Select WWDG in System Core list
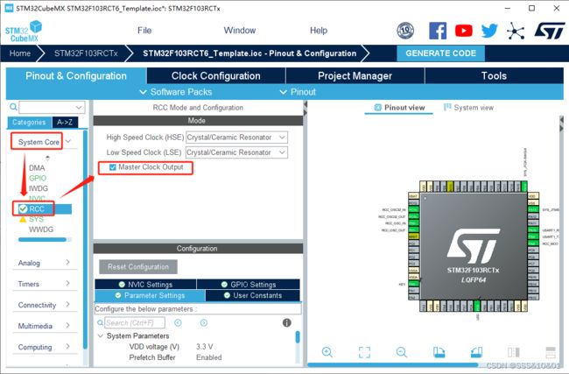The height and width of the screenshot is (374, 569). click(41, 229)
